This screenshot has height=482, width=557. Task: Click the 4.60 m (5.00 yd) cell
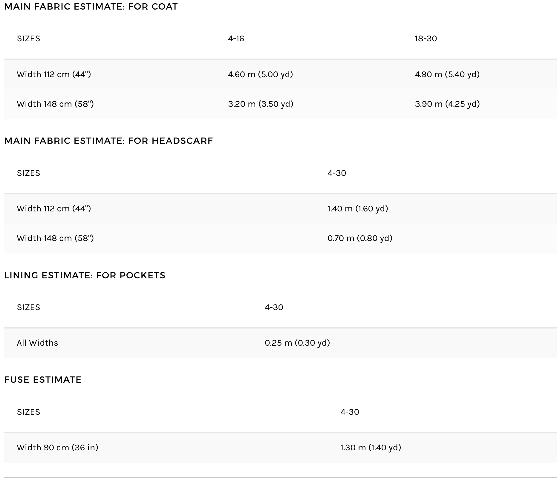click(260, 74)
